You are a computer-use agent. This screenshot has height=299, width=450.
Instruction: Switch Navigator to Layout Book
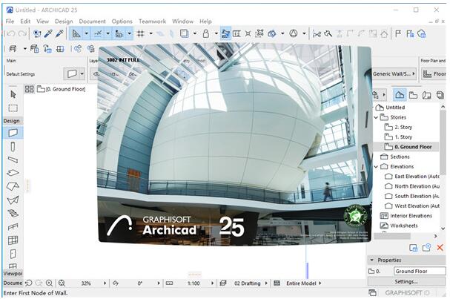(x=427, y=95)
